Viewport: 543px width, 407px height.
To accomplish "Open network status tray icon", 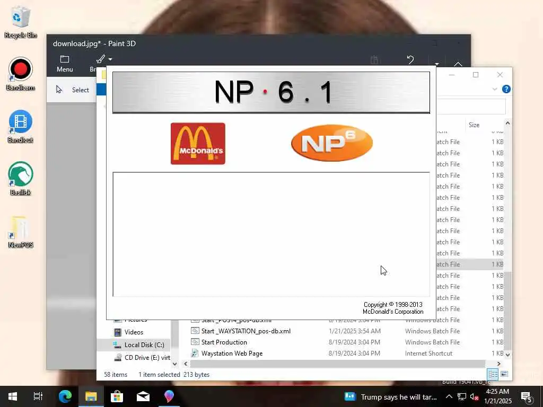I will click(x=462, y=396).
